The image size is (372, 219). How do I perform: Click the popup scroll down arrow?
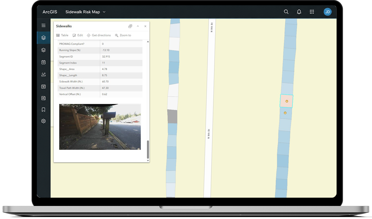pyautogui.click(x=148, y=161)
